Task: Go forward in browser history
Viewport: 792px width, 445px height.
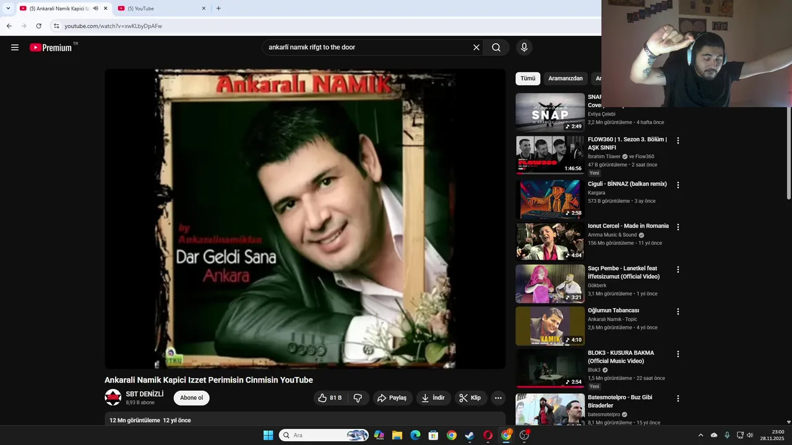Action: click(x=24, y=26)
